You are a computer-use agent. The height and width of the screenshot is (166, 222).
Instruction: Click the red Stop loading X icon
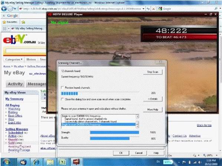point(153,9)
